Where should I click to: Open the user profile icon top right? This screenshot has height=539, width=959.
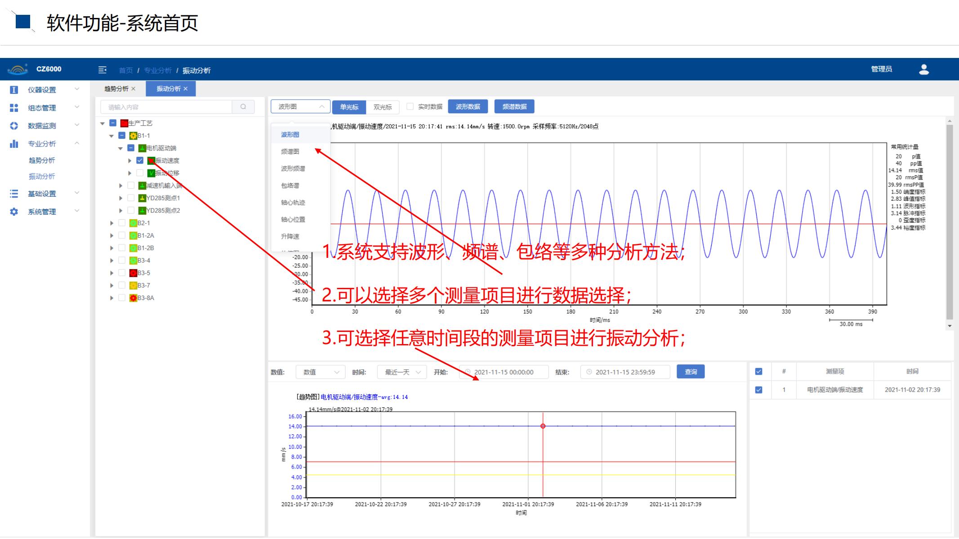(924, 69)
